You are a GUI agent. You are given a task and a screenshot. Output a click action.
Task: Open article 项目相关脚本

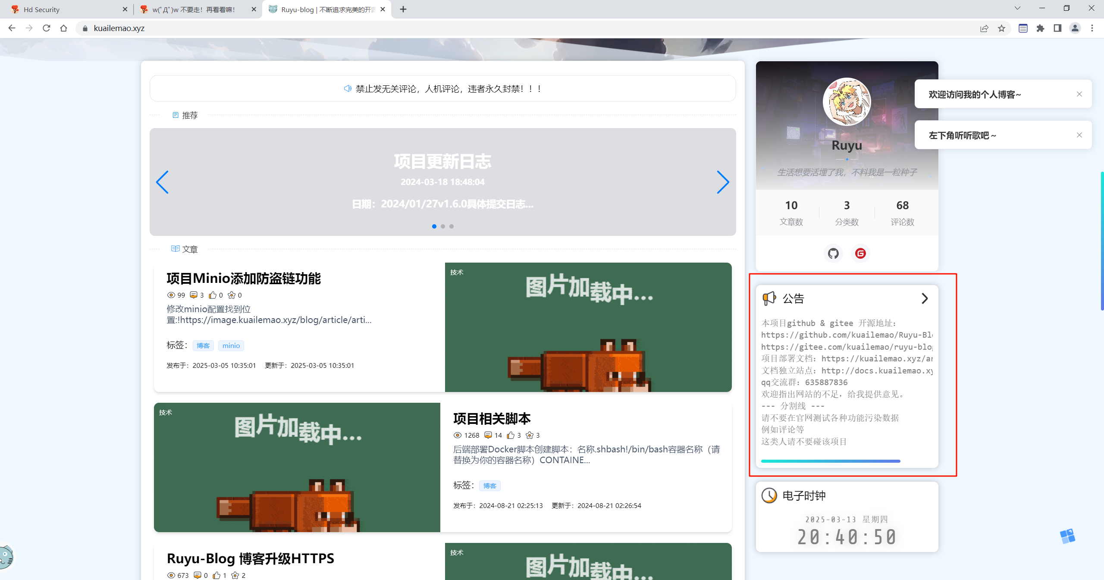(x=492, y=419)
